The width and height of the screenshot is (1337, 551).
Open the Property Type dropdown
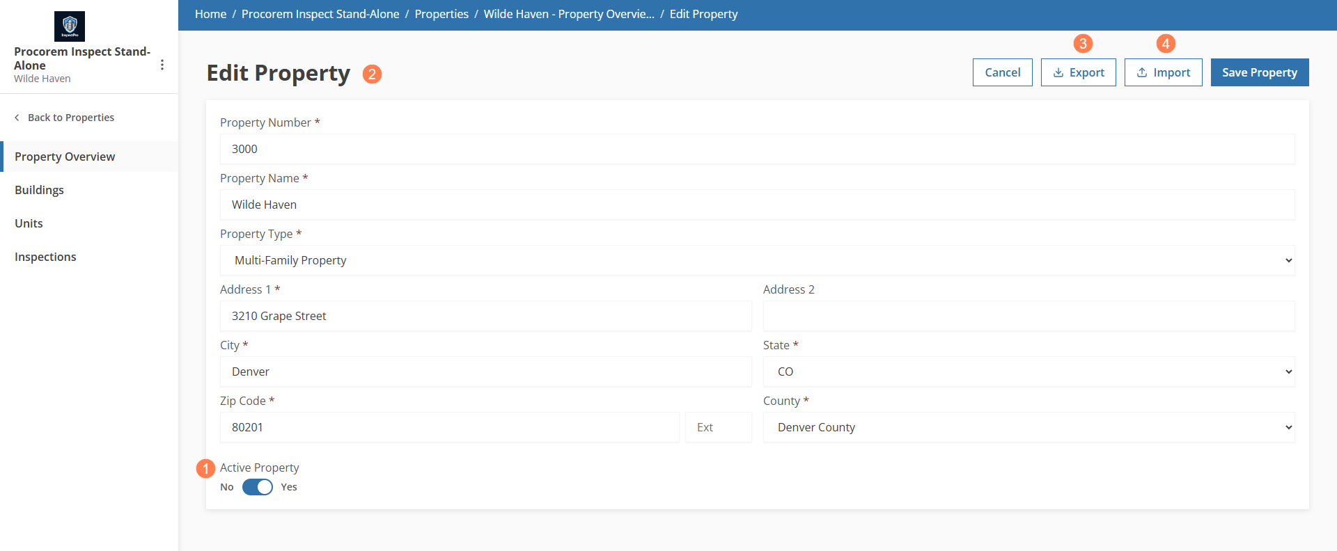coord(758,260)
